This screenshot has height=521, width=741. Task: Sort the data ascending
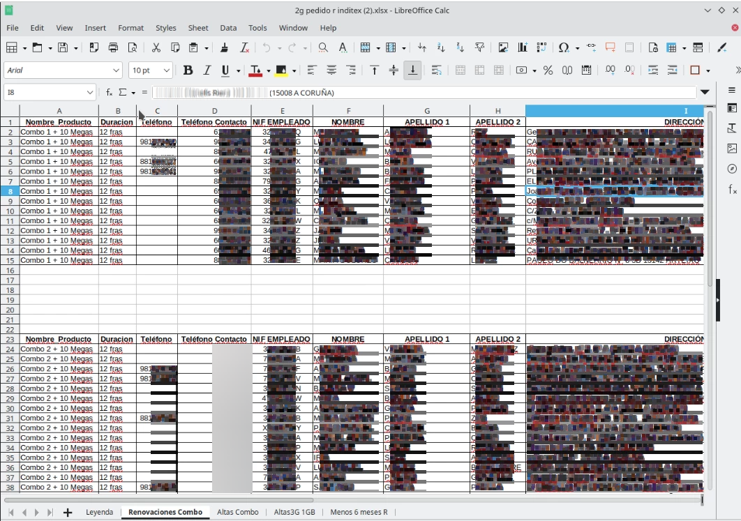(440, 47)
